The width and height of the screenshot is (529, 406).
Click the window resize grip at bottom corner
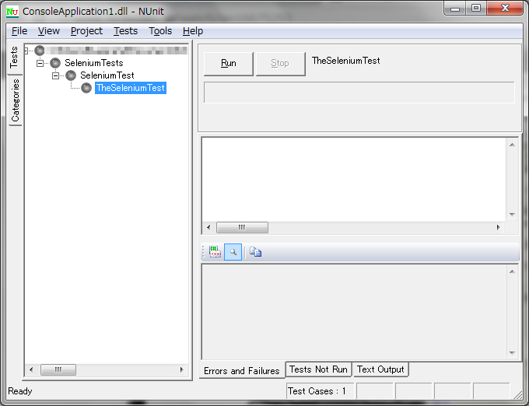pos(517,394)
